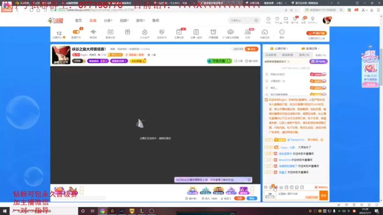Image resolution: width=383 pixels, height=215 pixels.
Task: Focus the Douyu site search field
Action: click(241, 21)
